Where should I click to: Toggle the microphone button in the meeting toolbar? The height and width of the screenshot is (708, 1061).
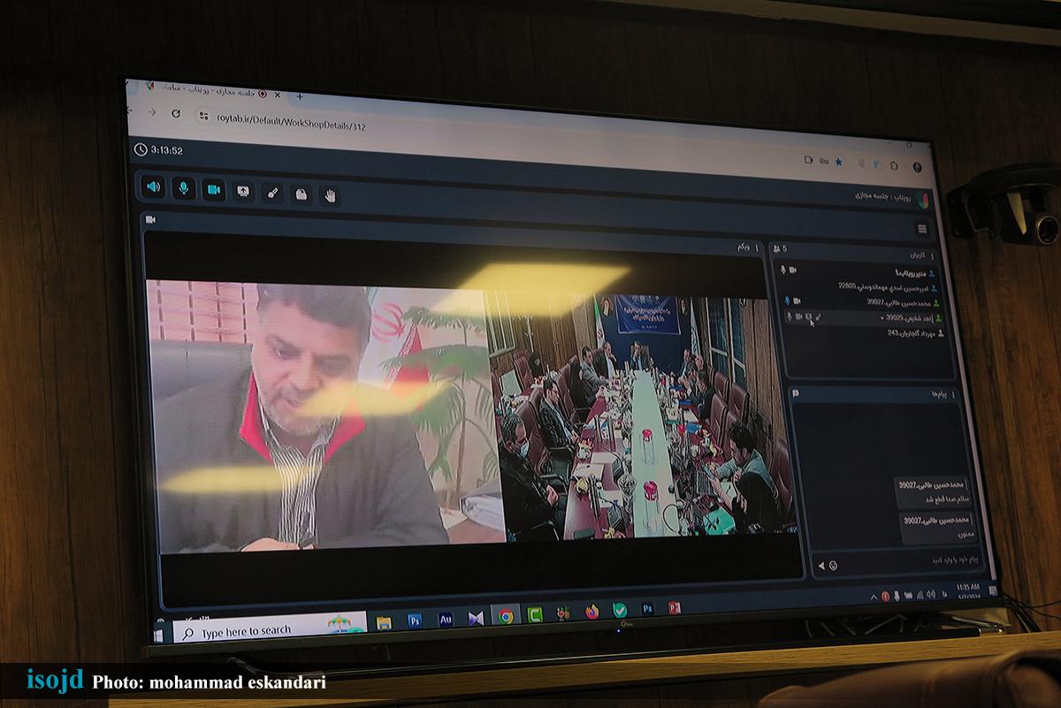click(184, 188)
